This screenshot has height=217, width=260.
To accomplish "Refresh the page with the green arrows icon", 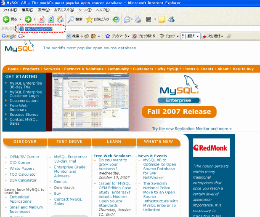I will click(51, 19).
